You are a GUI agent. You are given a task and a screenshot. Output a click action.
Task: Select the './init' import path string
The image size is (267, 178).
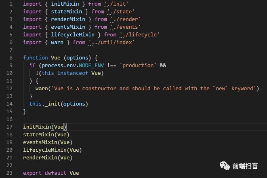(x=116, y=4)
